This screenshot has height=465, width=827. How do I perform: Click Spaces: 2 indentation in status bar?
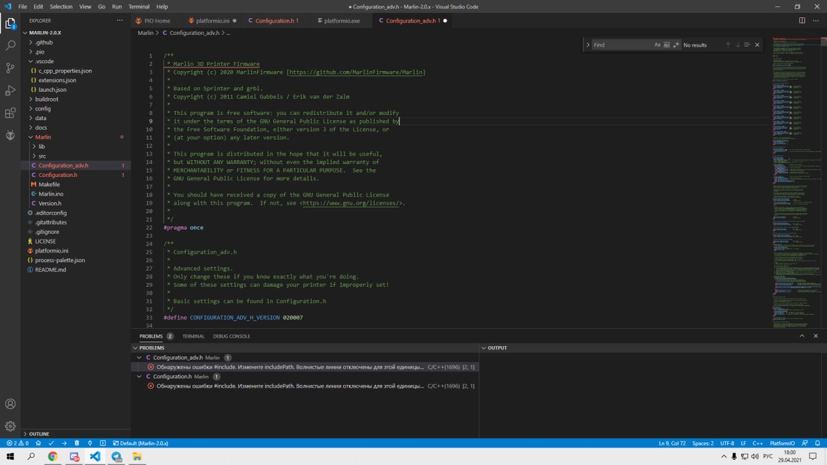pyautogui.click(x=703, y=444)
